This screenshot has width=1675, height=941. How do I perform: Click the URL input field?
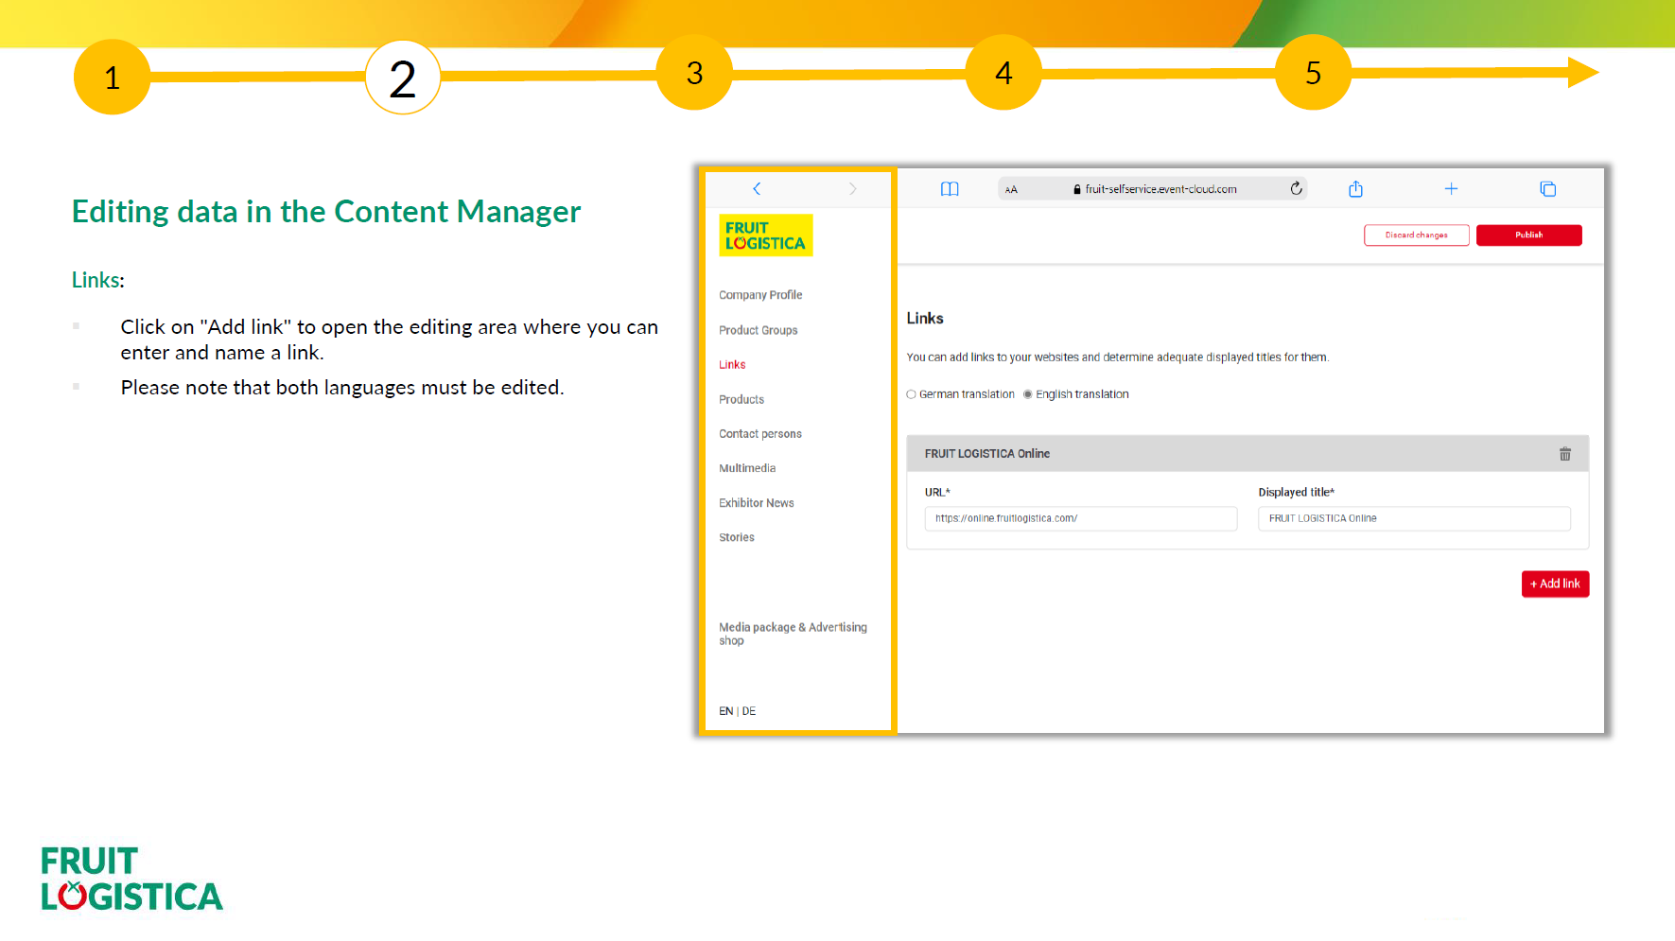coord(1081,518)
